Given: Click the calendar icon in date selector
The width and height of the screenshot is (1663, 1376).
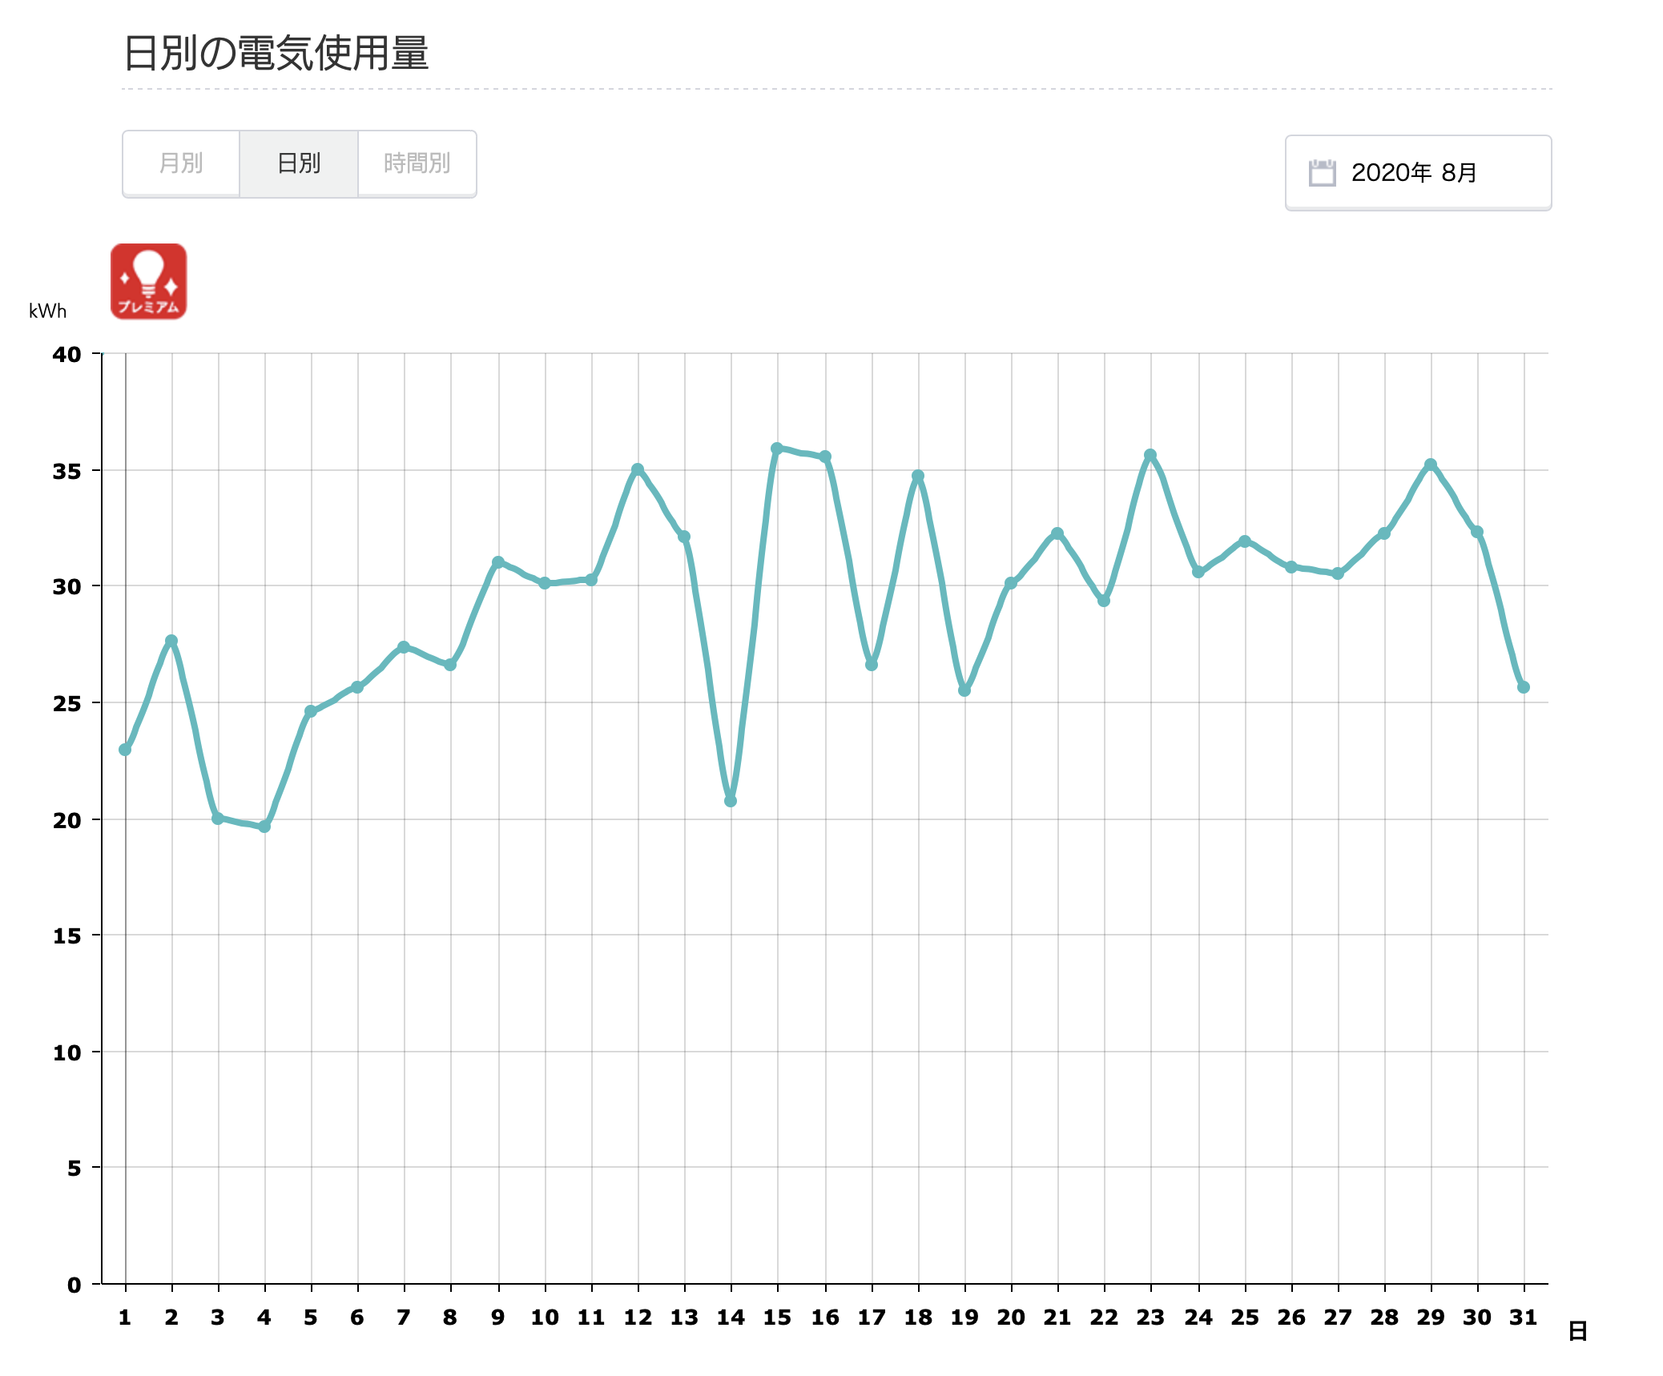Looking at the screenshot, I should (x=1322, y=172).
